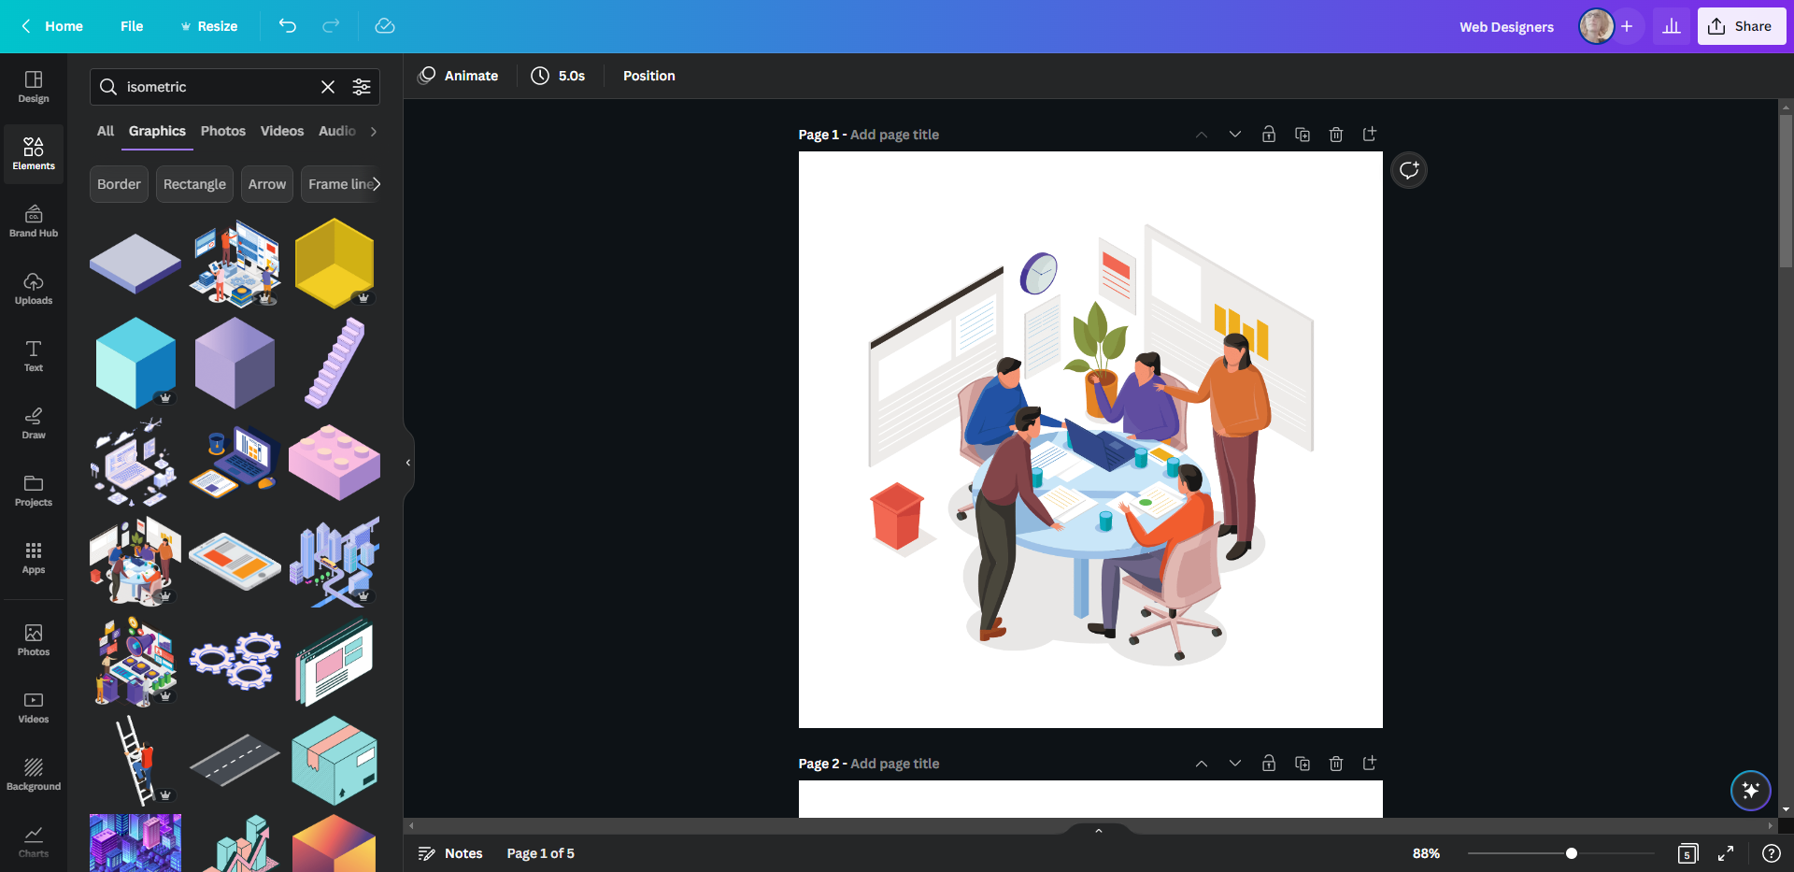Move Page 1 down with chevron

tap(1235, 135)
